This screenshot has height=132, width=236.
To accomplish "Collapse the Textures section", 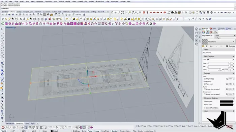I will 233,73.
